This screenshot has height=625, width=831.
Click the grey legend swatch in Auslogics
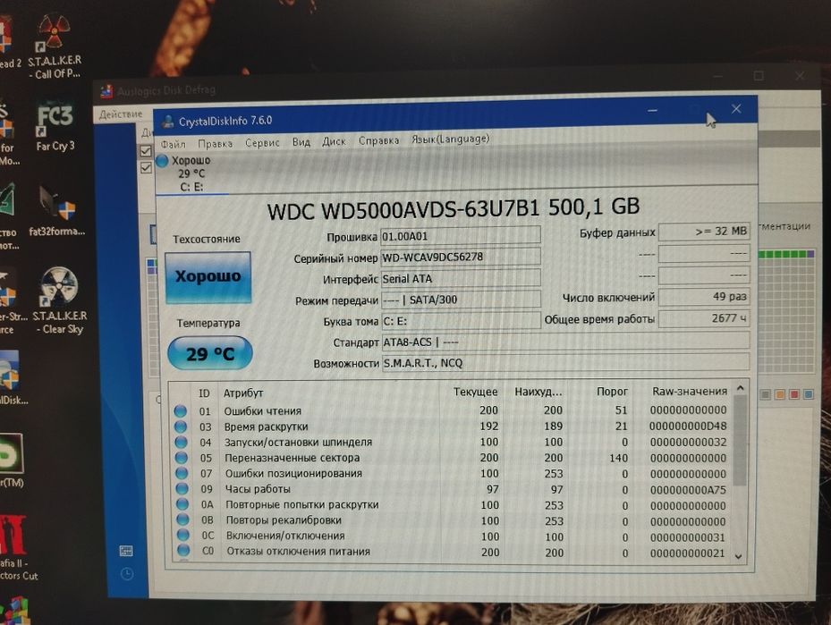(x=766, y=394)
